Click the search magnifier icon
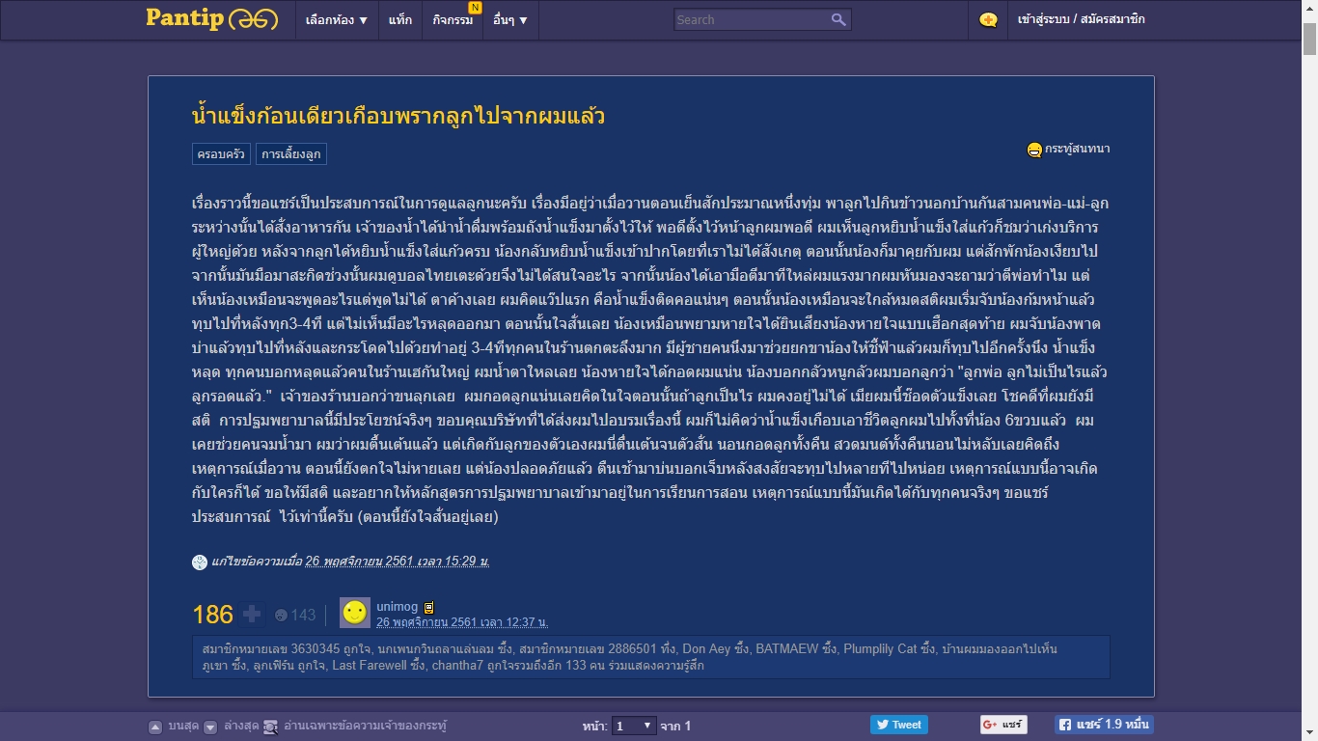Viewport: 1318px width, 741px height. point(838,19)
